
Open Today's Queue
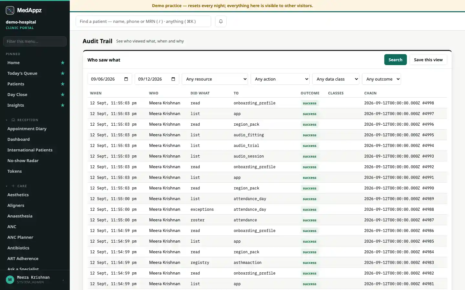(22, 73)
